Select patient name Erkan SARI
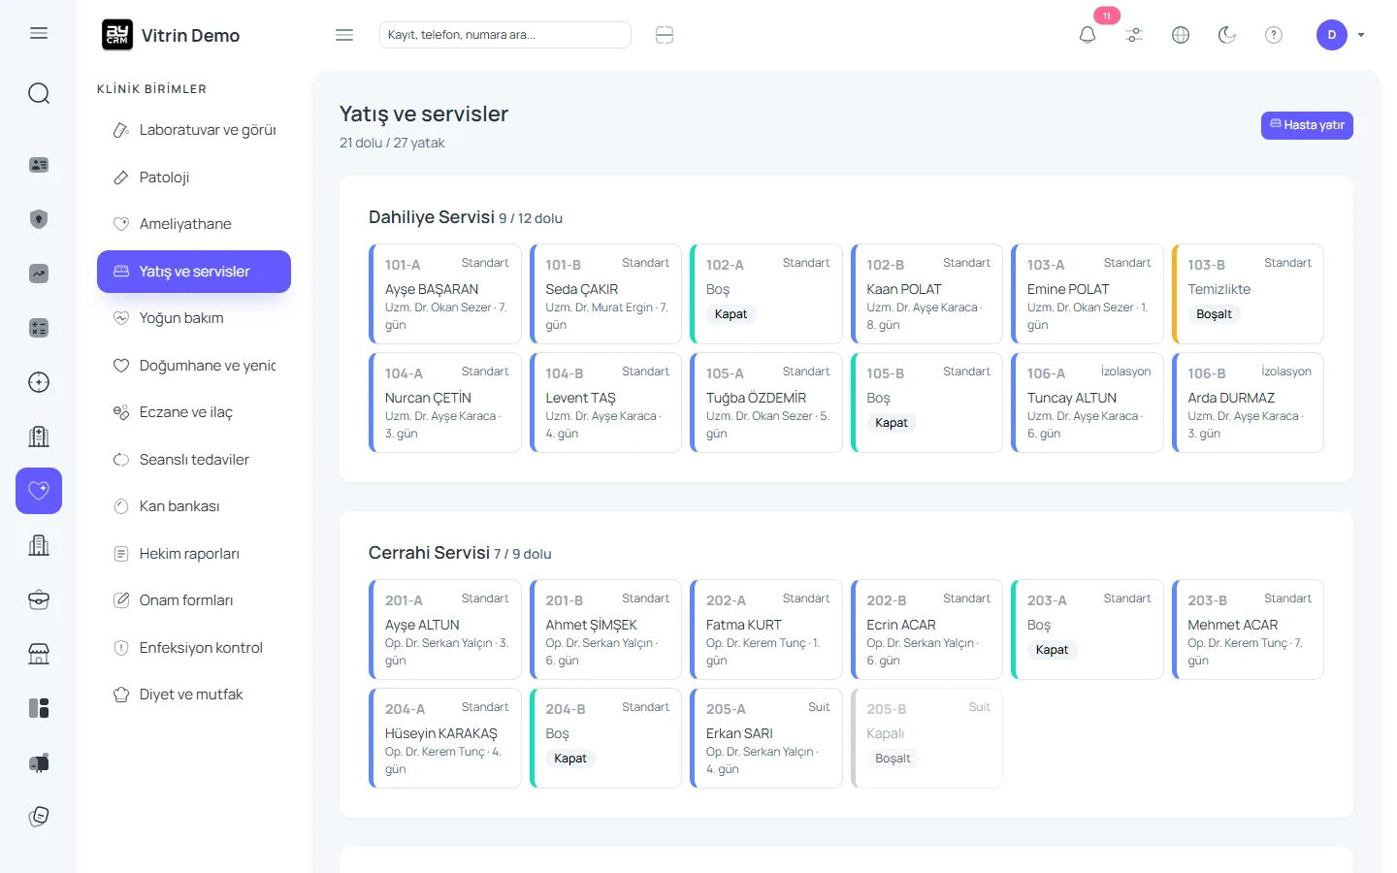 (739, 733)
